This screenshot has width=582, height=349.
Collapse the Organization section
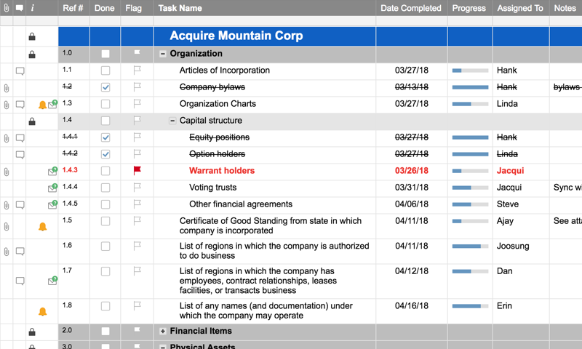pos(163,54)
